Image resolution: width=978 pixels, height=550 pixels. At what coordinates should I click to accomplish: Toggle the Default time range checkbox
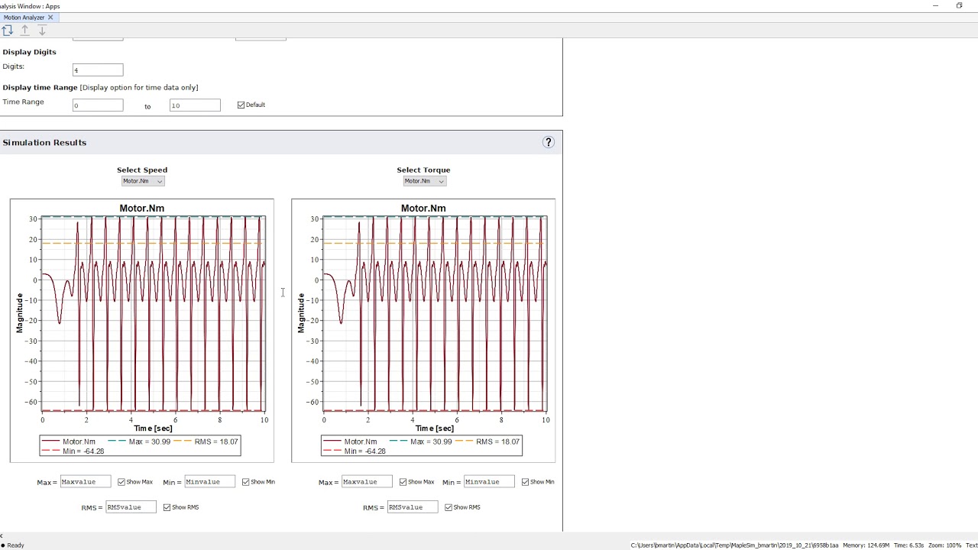241,105
